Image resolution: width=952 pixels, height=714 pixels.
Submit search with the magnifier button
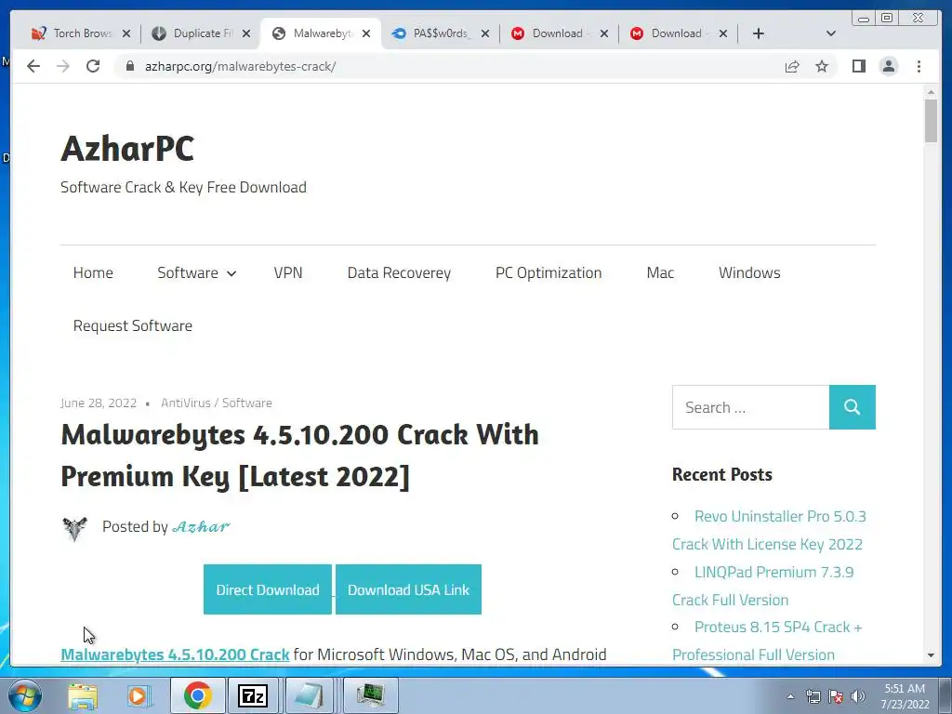point(853,407)
